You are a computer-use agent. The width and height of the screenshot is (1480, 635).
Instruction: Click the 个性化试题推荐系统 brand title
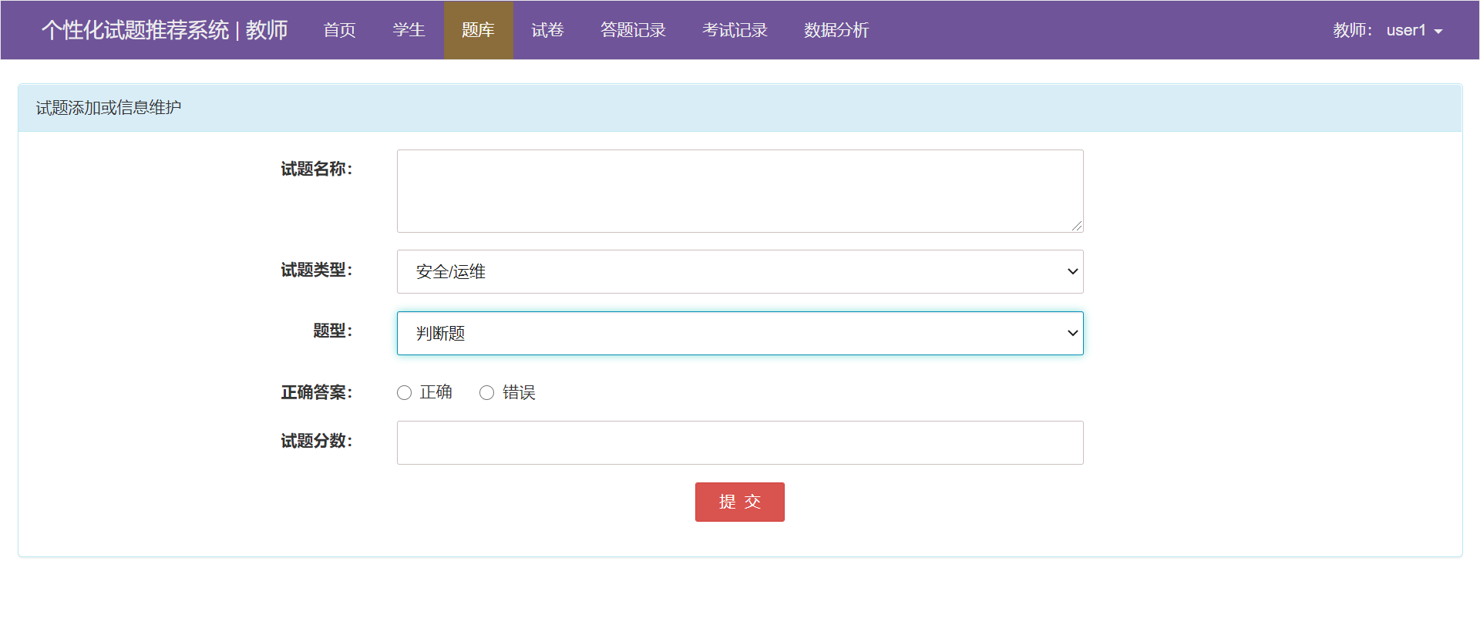(x=164, y=30)
